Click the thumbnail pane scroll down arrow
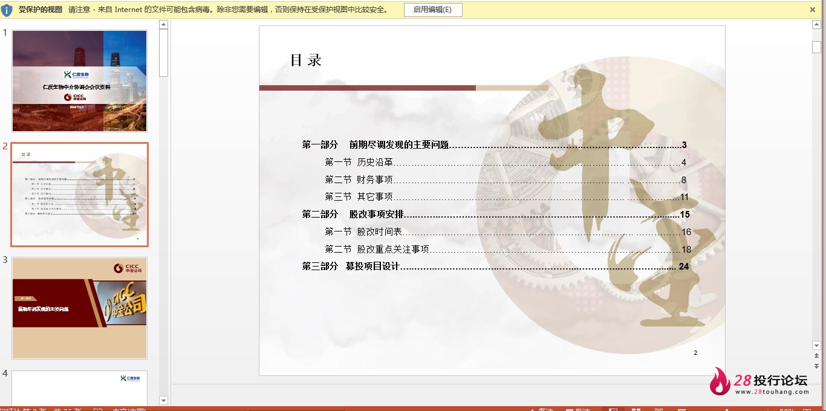Screen dimensions: 826x411 (x=163, y=400)
